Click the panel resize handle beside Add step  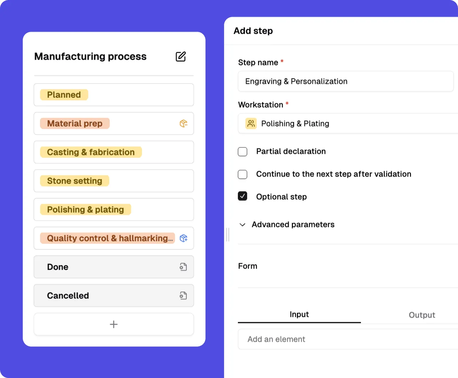pos(228,234)
